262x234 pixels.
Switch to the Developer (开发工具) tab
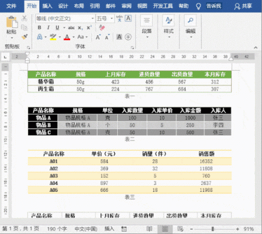(x=163, y=6)
